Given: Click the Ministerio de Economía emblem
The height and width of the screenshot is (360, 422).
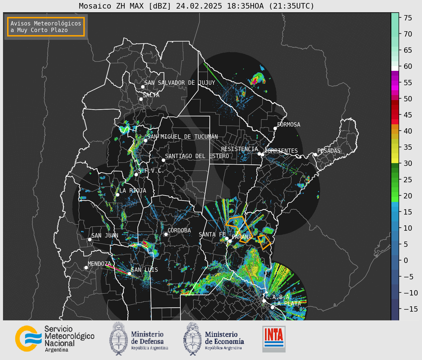Looking at the screenshot, I should [x=193, y=339].
